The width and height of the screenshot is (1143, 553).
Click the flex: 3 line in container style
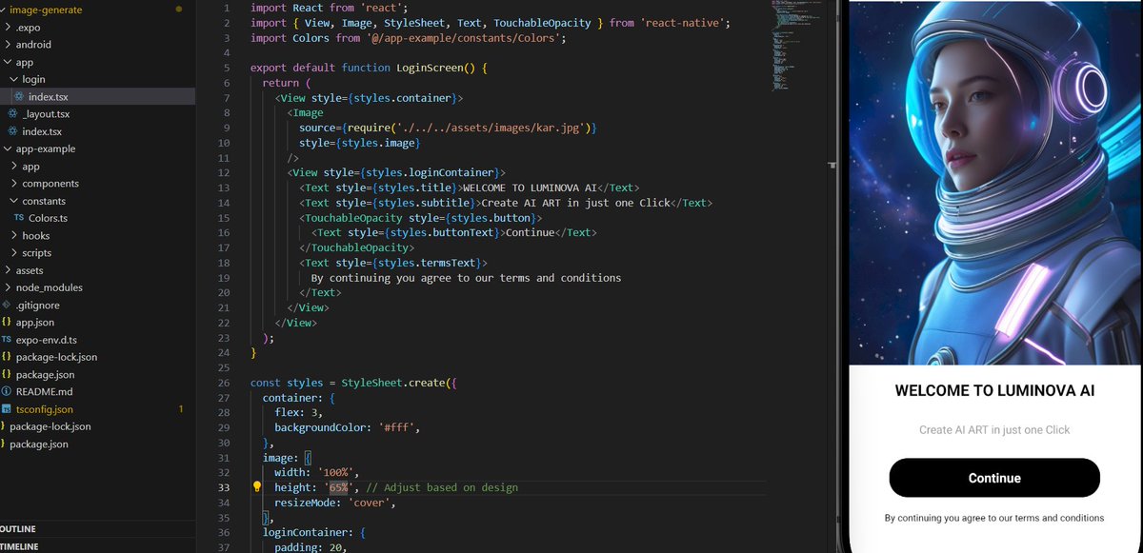299,412
